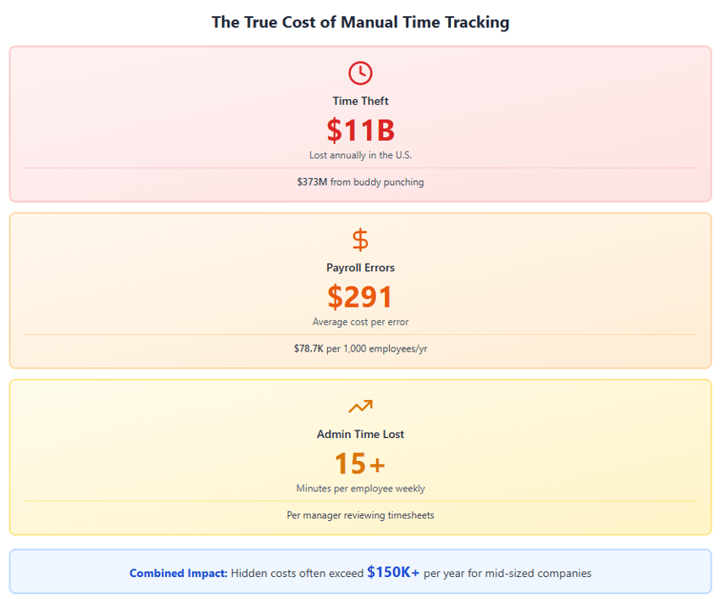The image size is (721, 599).
Task: Click the 'per year for mid-sized companies' text
Action: 507,574
